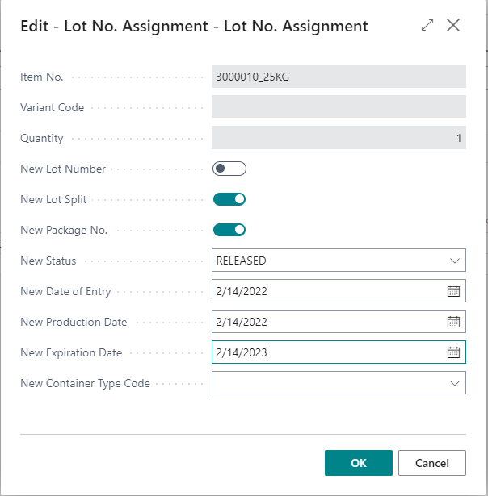Click the New Lot Split label
The width and height of the screenshot is (488, 496).
tap(53, 199)
